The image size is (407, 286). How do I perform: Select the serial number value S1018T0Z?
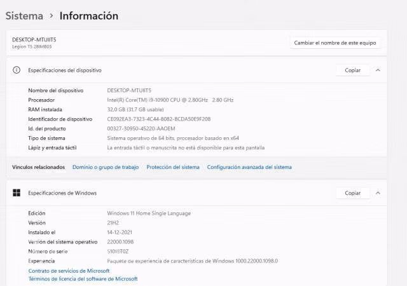[x=118, y=252]
